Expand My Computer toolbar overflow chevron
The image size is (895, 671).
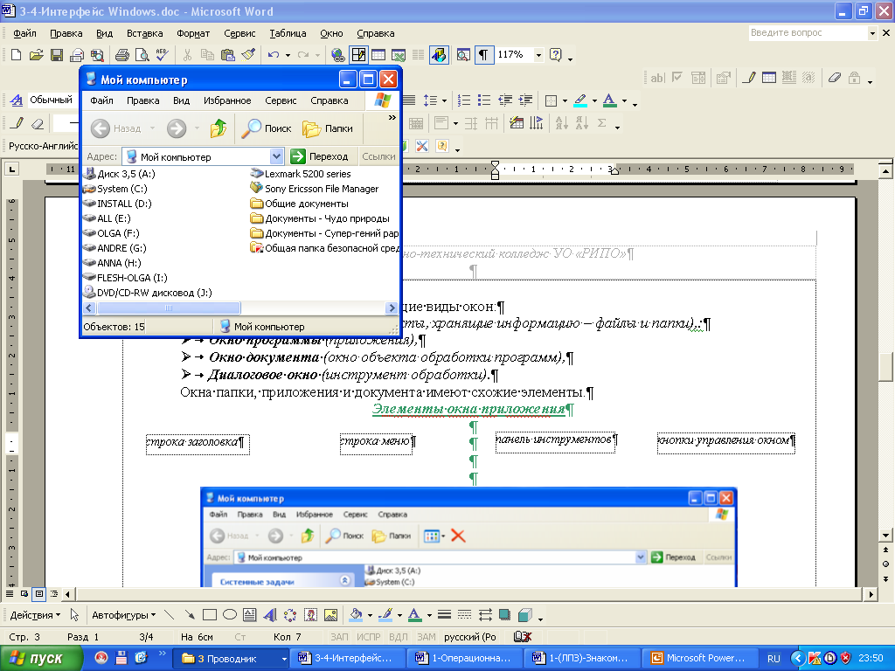392,118
